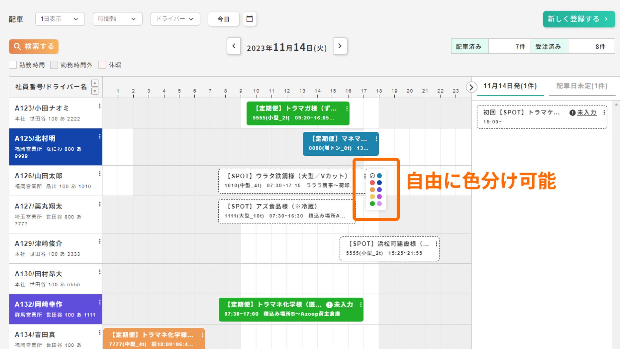Image resolution: width=620 pixels, height=349 pixels.
Task: Go to next day with right arrow
Action: point(340,46)
